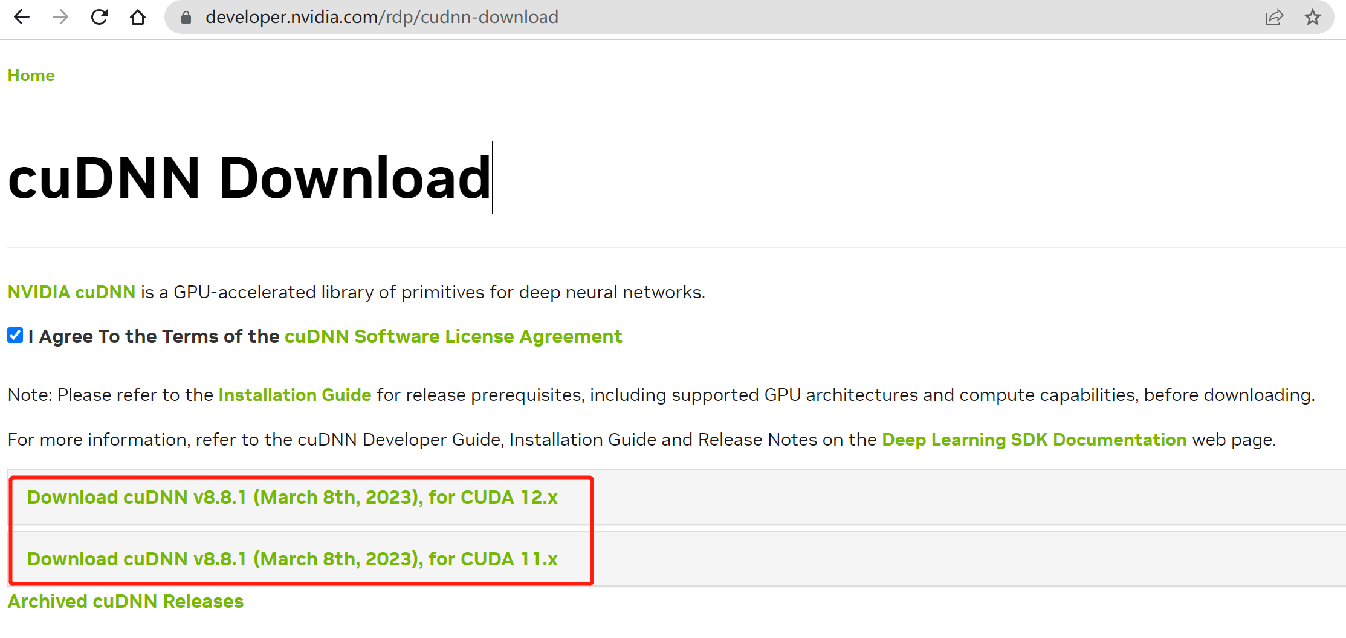Expand the cuDNN v8.8.1 for CUDA 11.x section
Screen dimensions: 1346x638
pos(292,559)
